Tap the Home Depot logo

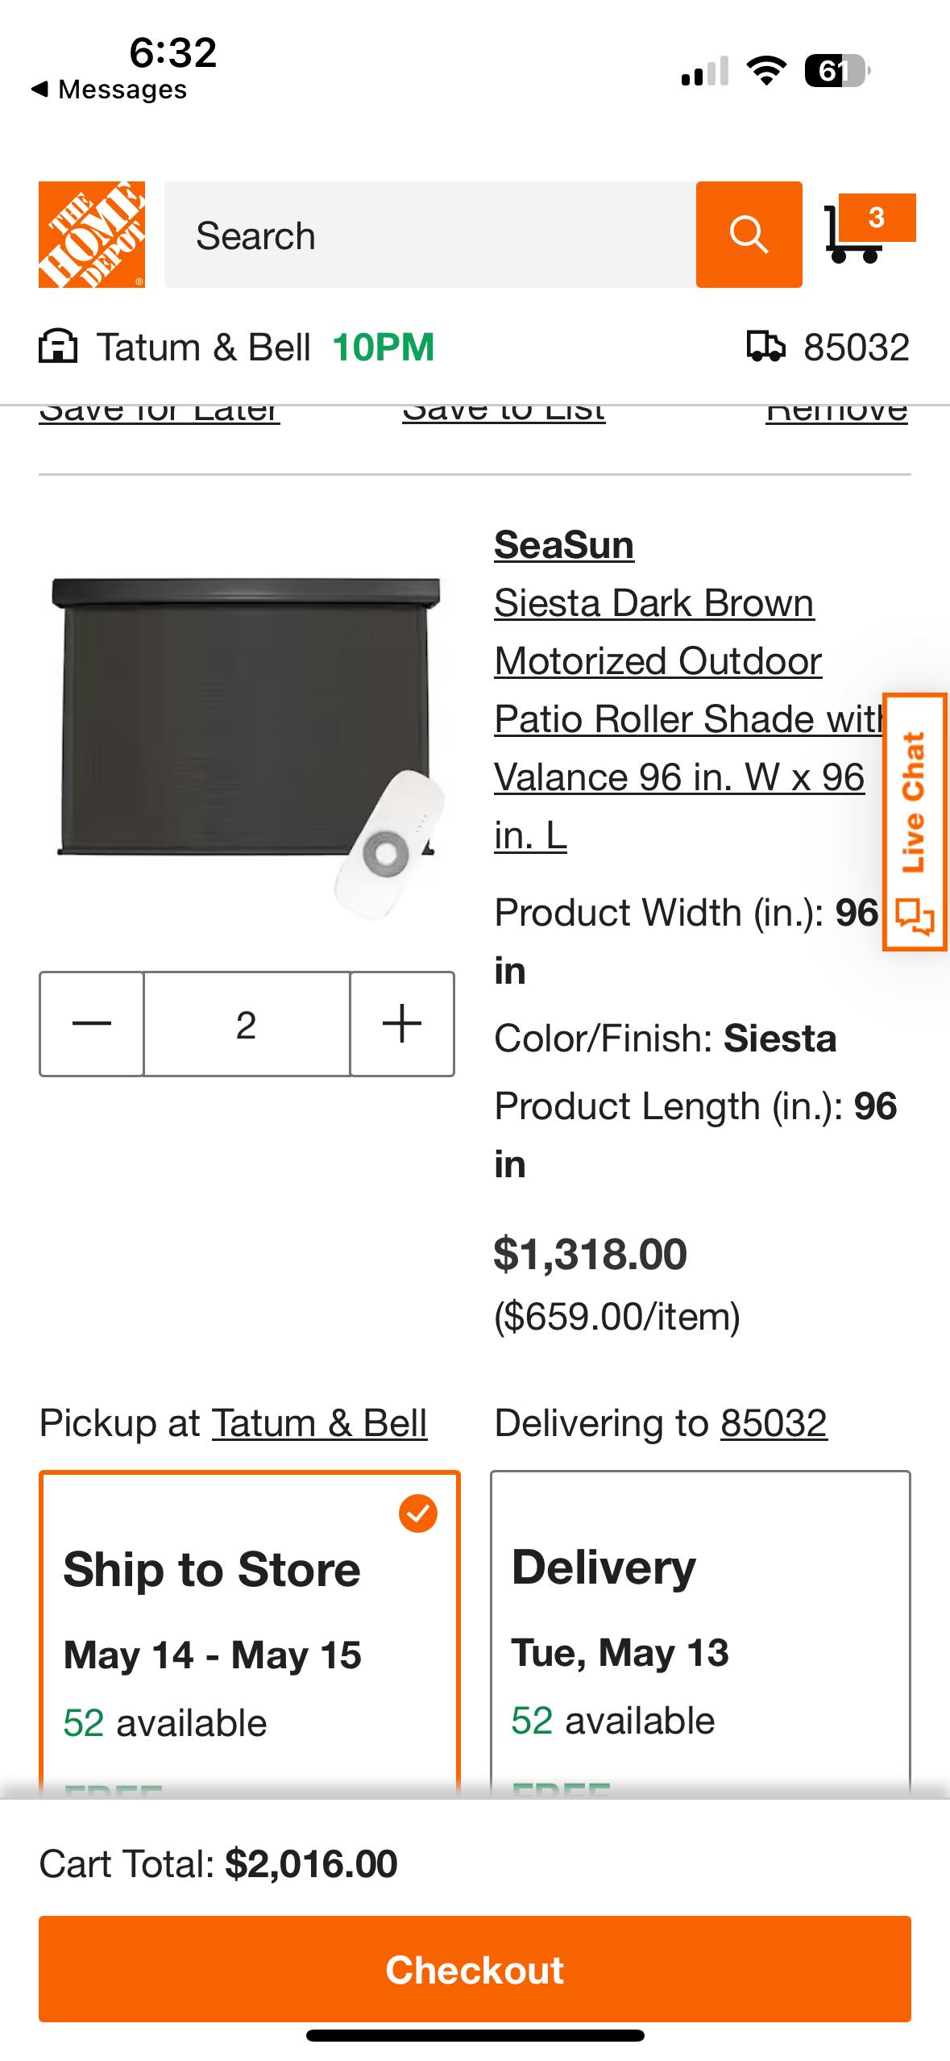92,235
